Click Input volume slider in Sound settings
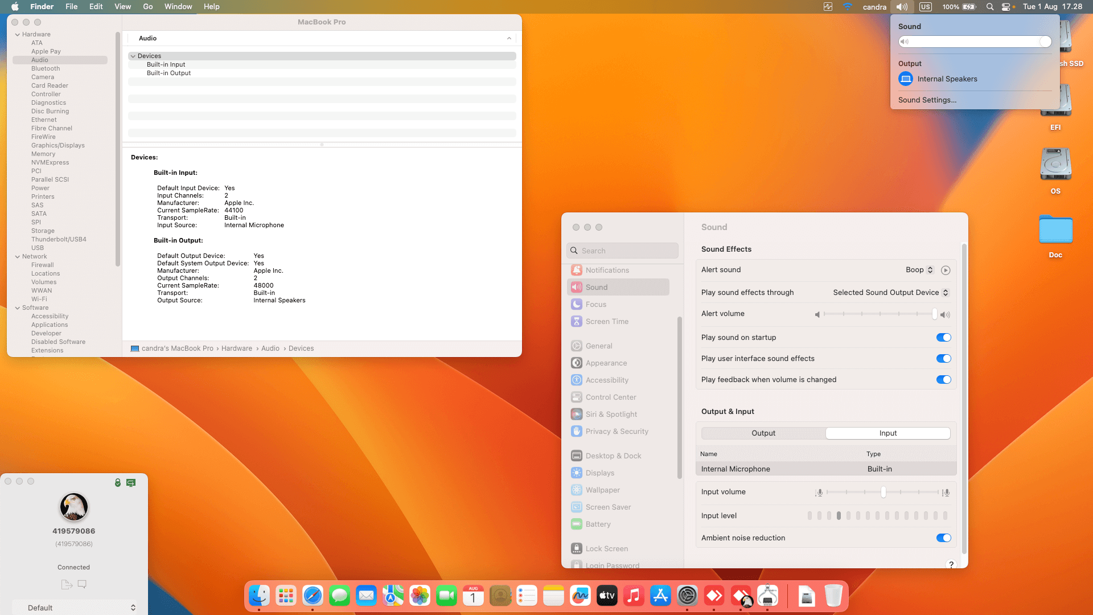 click(882, 492)
